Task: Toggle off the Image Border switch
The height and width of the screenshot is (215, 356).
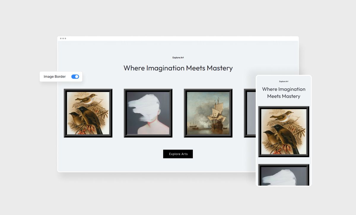Action: (75, 77)
